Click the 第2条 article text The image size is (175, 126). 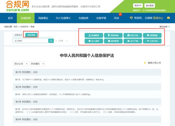(x=53, y=94)
